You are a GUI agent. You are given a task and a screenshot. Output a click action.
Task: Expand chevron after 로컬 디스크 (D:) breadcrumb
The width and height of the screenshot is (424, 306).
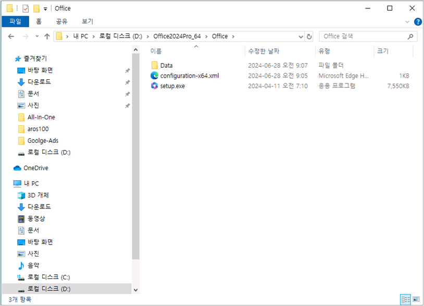pyautogui.click(x=147, y=36)
